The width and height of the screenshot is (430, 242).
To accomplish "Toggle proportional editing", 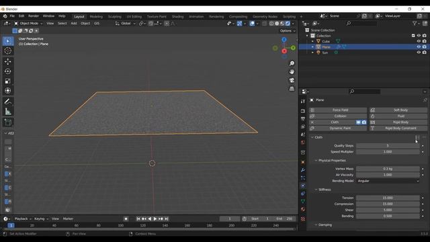I will [167, 24].
